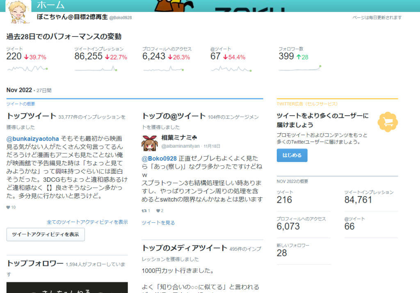Click the ツイート sparkline chart
Viewport: 420px width, 293px height.
pyautogui.click(x=27, y=69)
